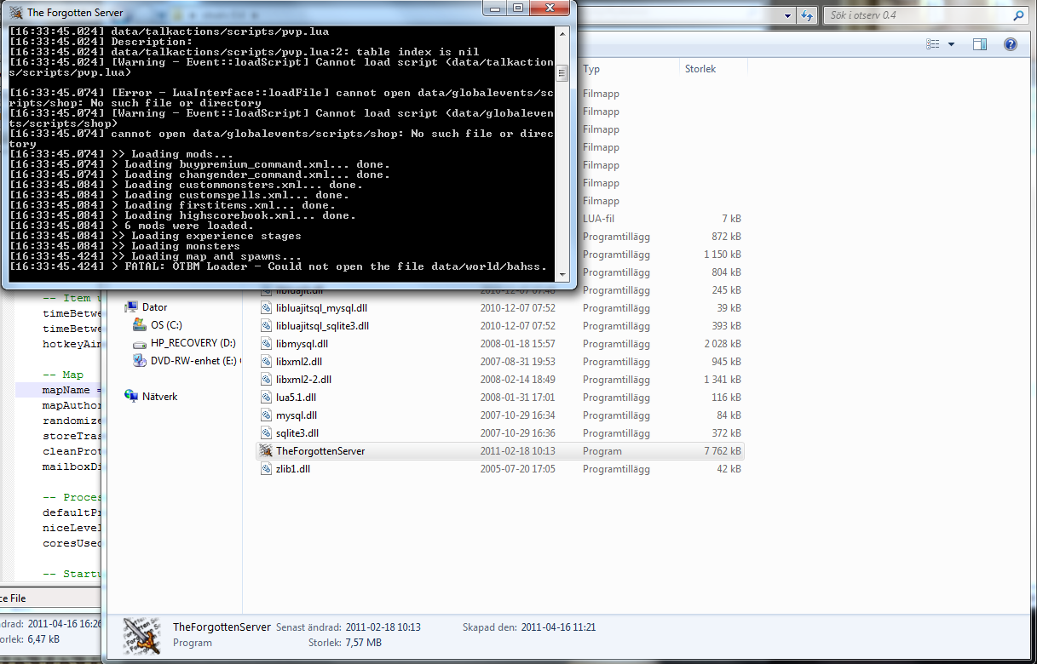Click the magnifier icon in search box
The width and height of the screenshot is (1037, 664).
[x=1018, y=15]
